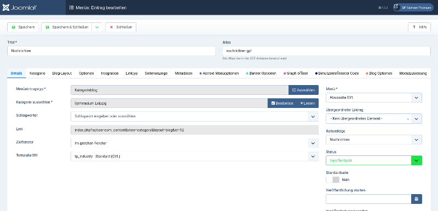Click the user menu BfP Sachsen/Thüringen
The height and width of the screenshot is (211, 438).
(x=413, y=8)
